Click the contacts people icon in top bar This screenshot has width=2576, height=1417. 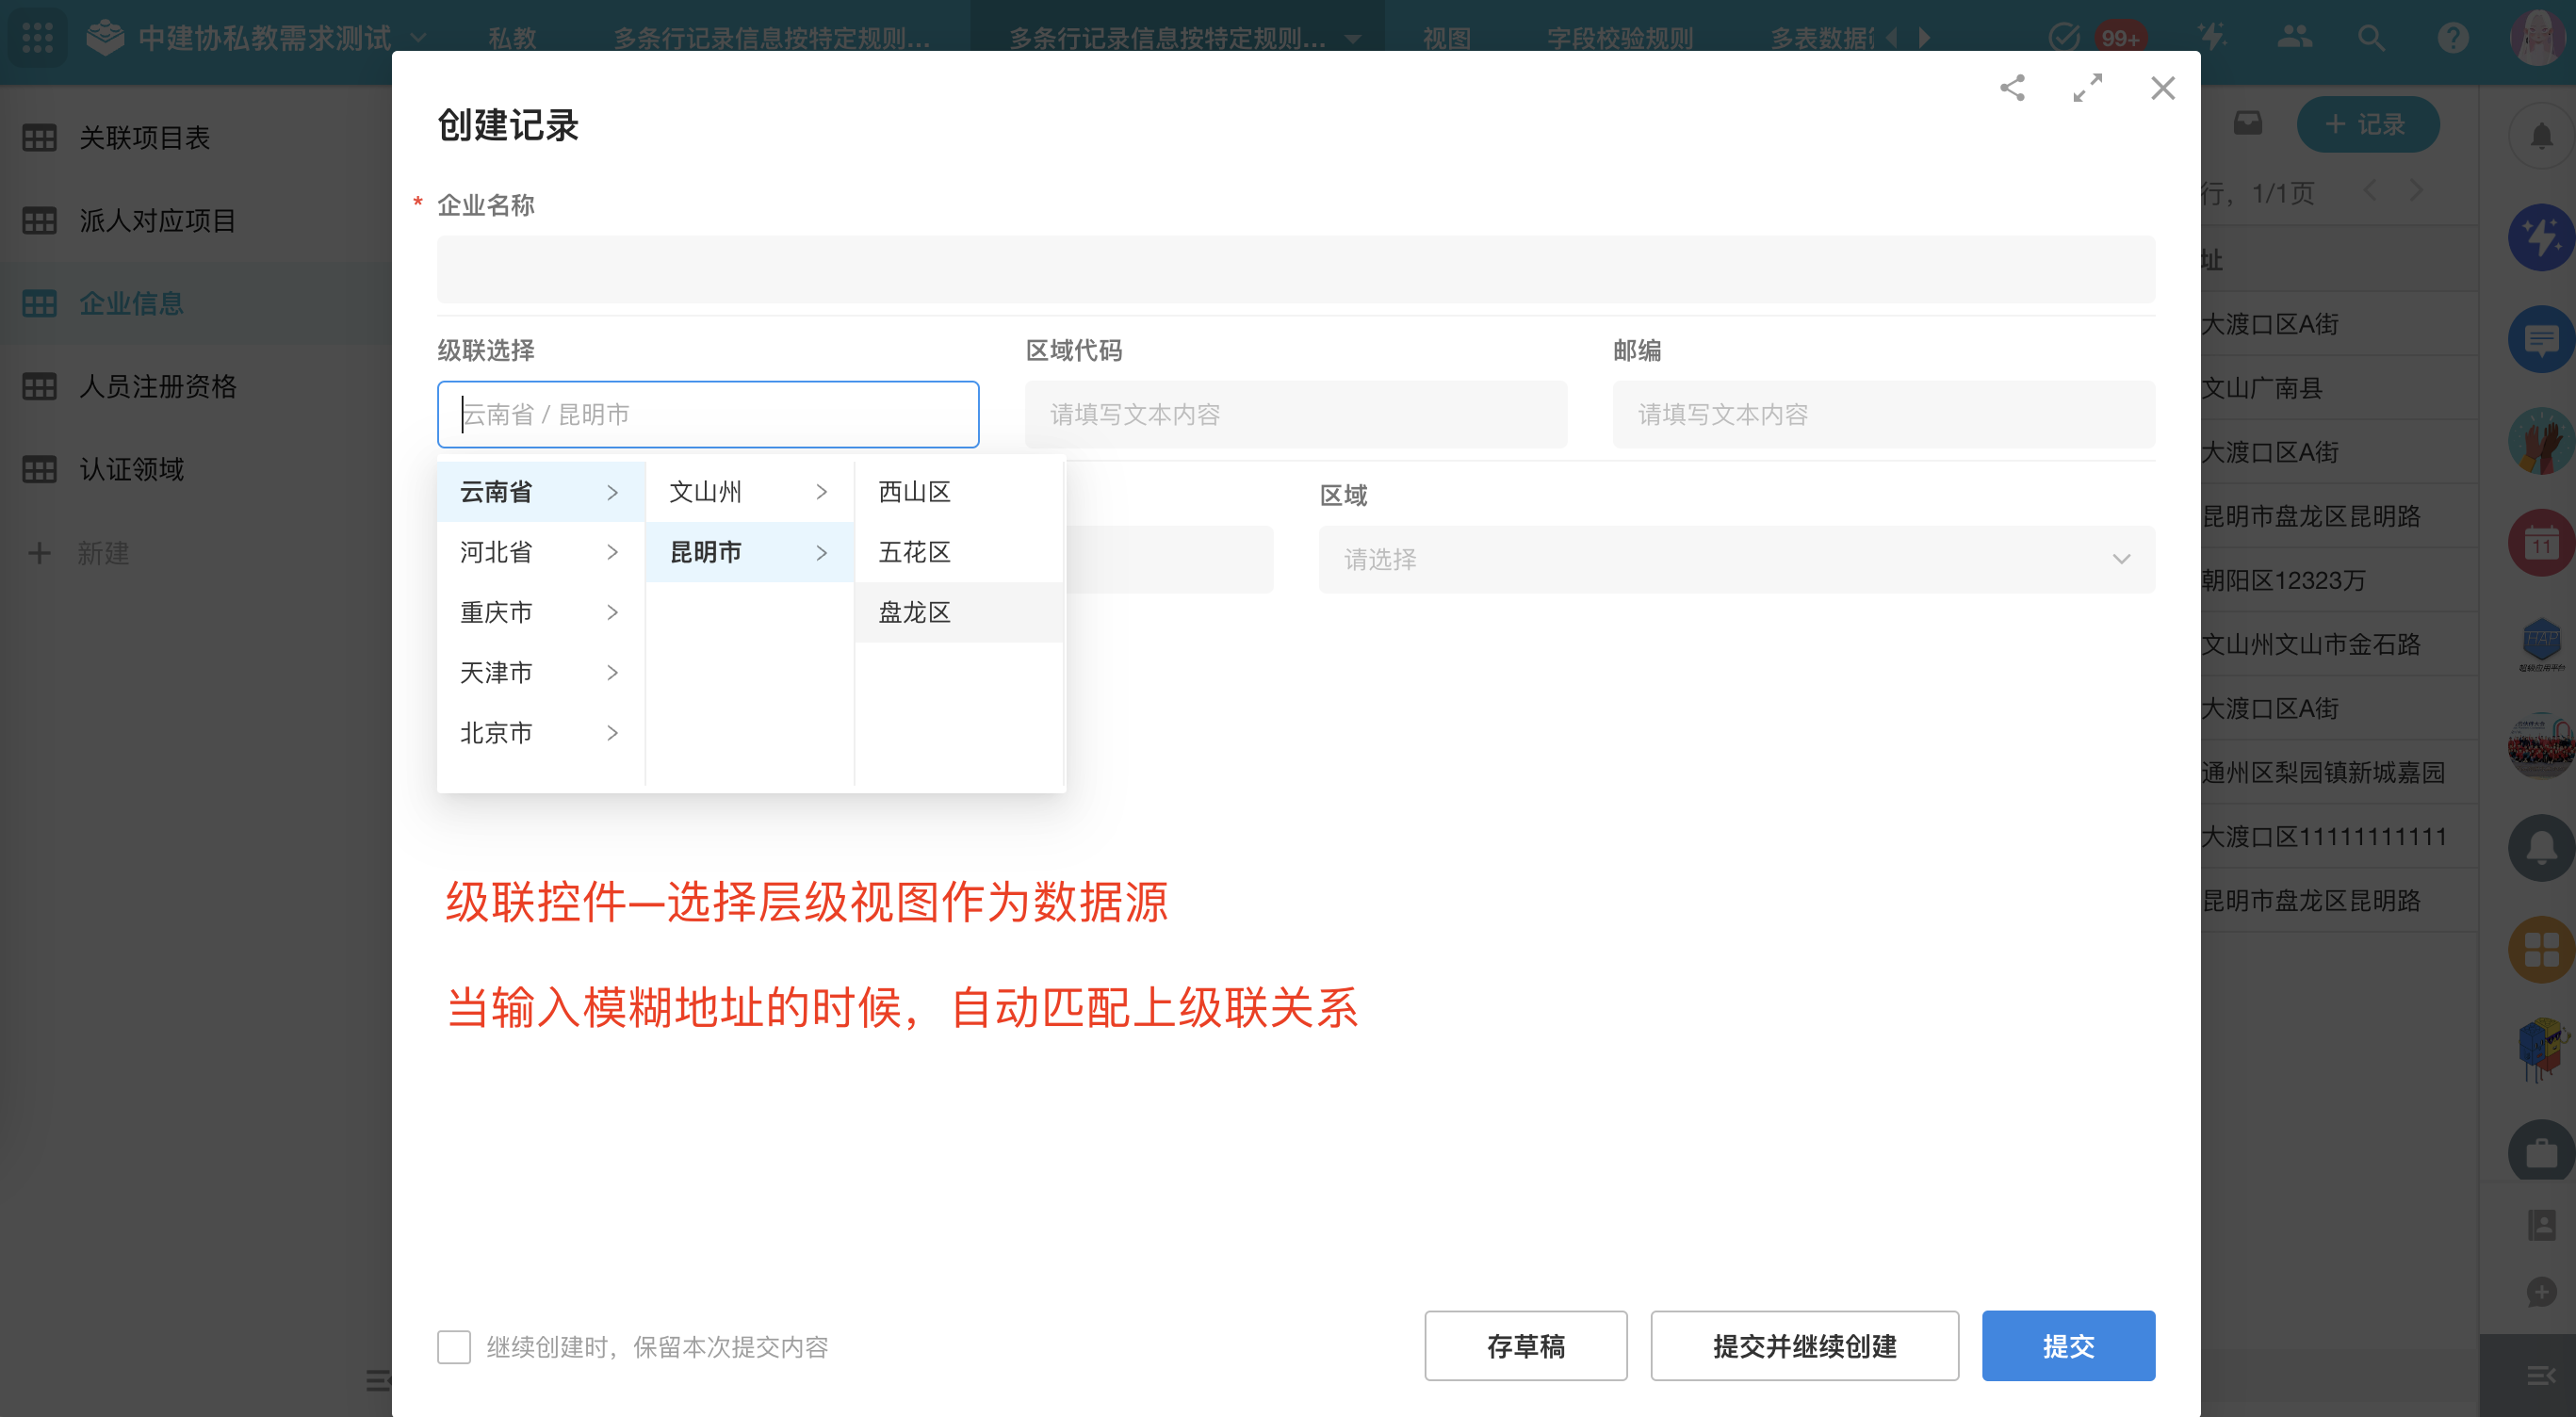(2294, 38)
